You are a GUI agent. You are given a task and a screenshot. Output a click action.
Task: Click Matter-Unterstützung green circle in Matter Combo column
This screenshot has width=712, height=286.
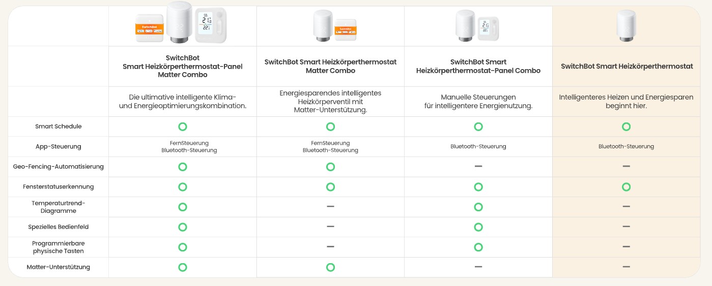330,267
